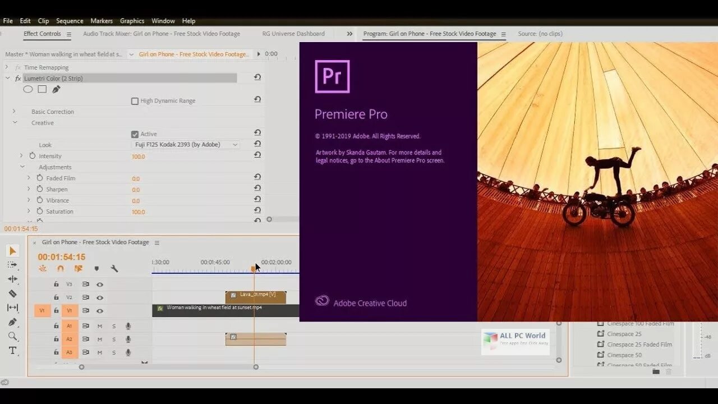Select the Type tool

coord(13,351)
